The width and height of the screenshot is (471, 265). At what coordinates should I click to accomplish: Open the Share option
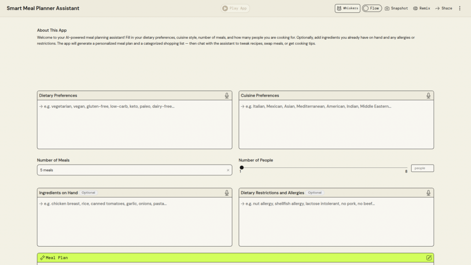443,8
